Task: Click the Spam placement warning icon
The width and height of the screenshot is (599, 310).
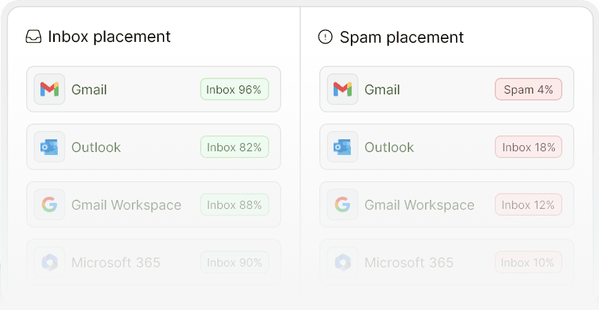Action: coord(325,37)
